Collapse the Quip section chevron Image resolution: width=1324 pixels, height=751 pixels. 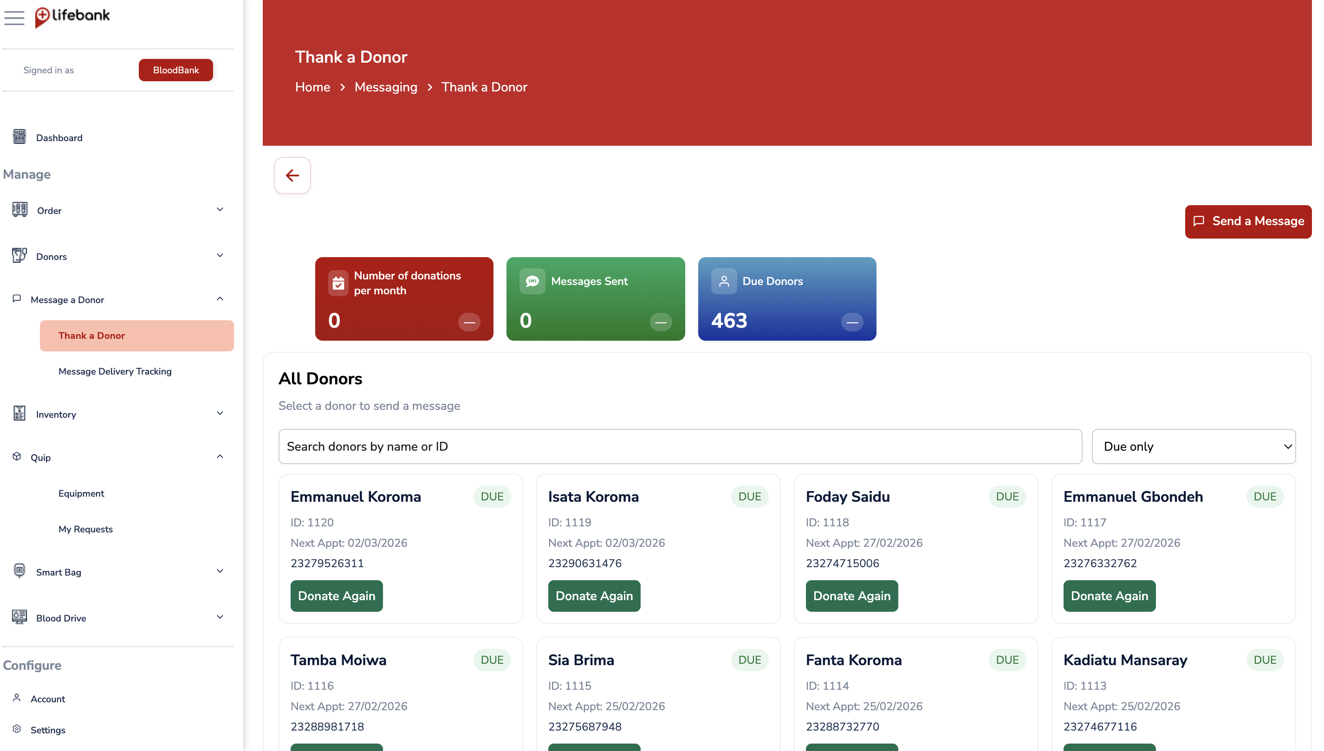coord(220,456)
